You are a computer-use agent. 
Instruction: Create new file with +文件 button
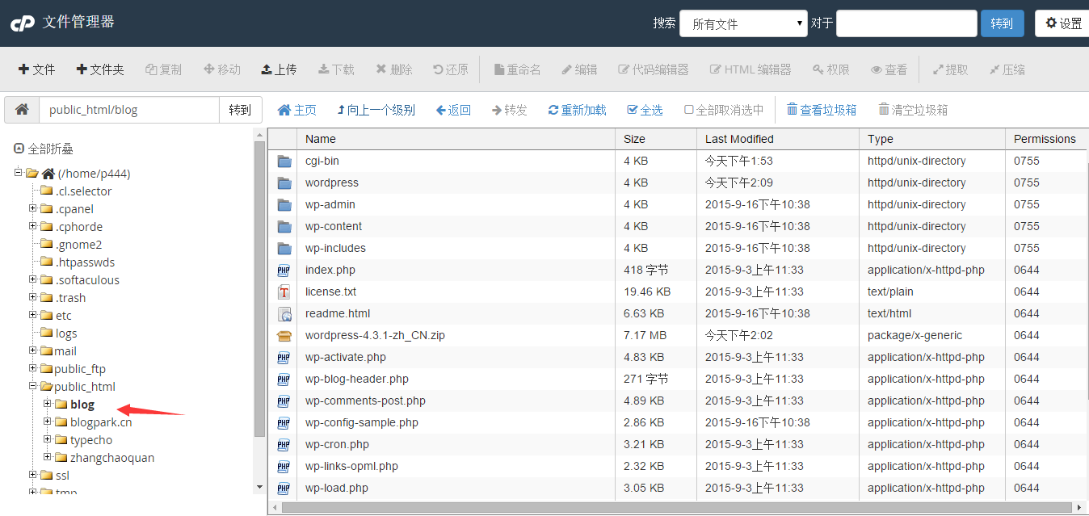point(36,69)
